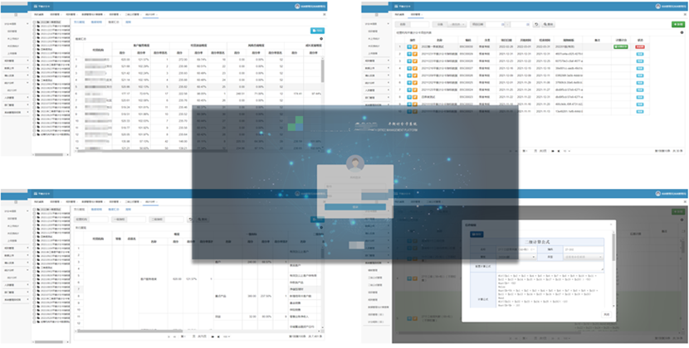Click the user avatar icon in the login dialog

click(356, 163)
